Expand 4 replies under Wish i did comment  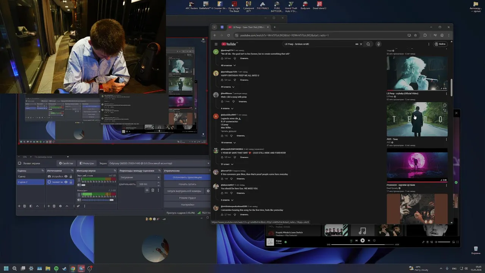tap(228, 108)
